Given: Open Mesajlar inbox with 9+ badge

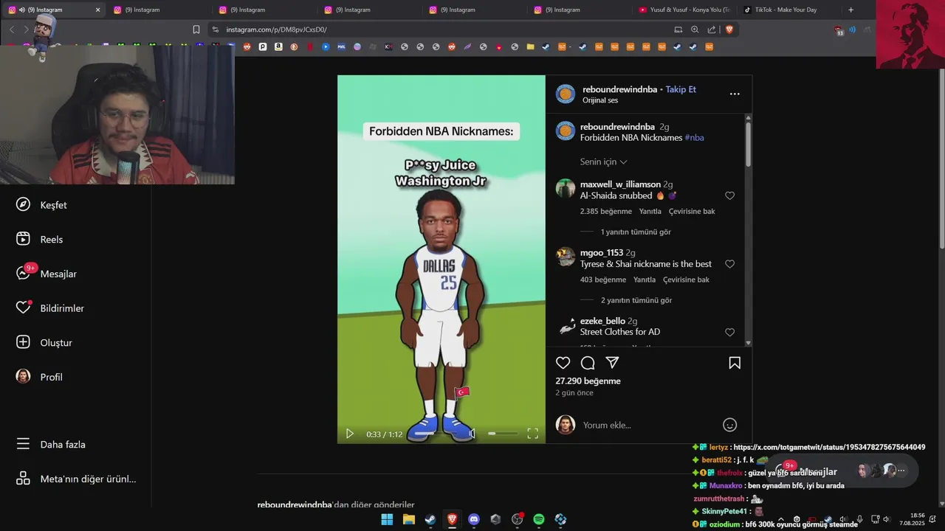Looking at the screenshot, I should [x=47, y=274].
